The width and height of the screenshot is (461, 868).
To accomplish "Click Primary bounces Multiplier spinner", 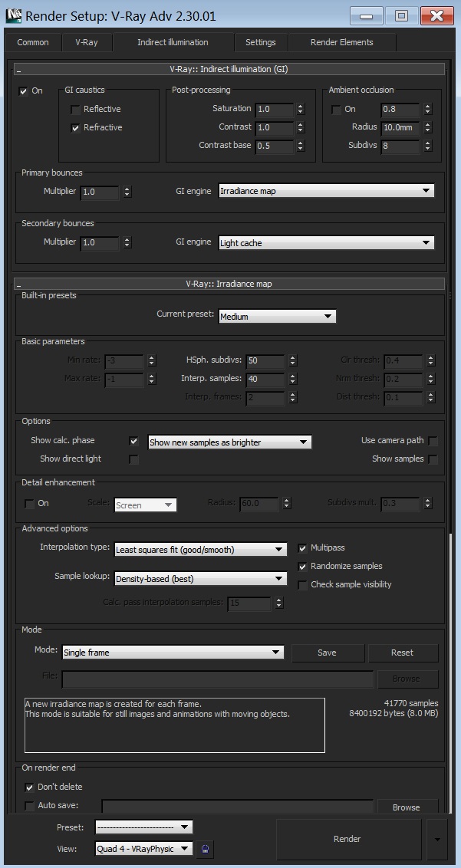I will tap(127, 192).
